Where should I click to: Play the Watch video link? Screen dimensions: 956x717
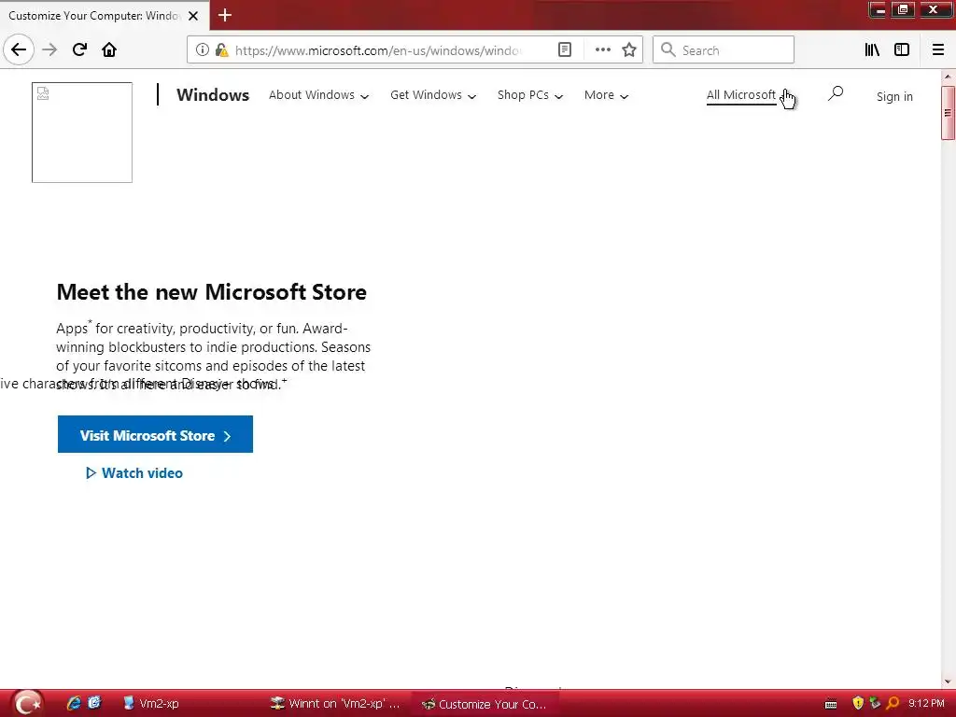click(x=134, y=473)
